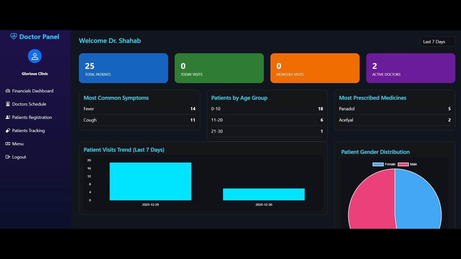Click the 11-20 age group row
Image resolution: width=461 pixels, height=259 pixels.
click(x=267, y=120)
